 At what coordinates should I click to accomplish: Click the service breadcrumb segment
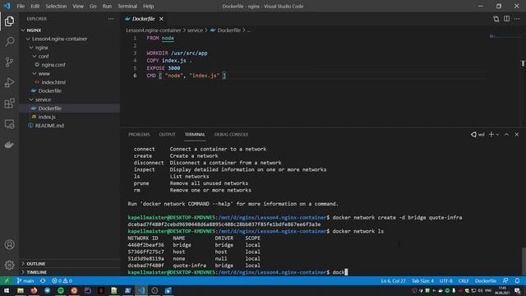pos(195,30)
